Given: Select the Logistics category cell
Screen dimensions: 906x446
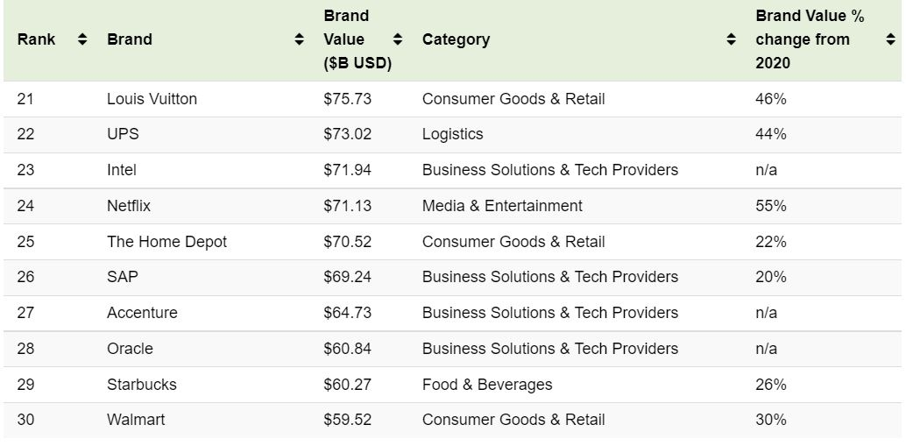Looking at the screenshot, I should click(x=452, y=134).
